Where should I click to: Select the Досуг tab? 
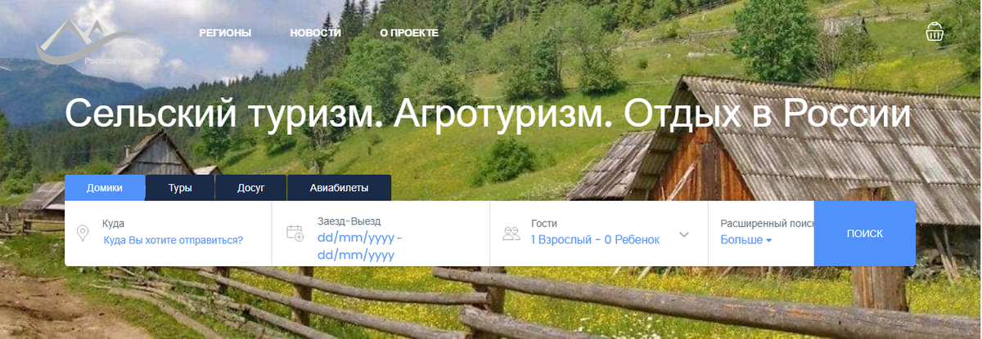251,187
